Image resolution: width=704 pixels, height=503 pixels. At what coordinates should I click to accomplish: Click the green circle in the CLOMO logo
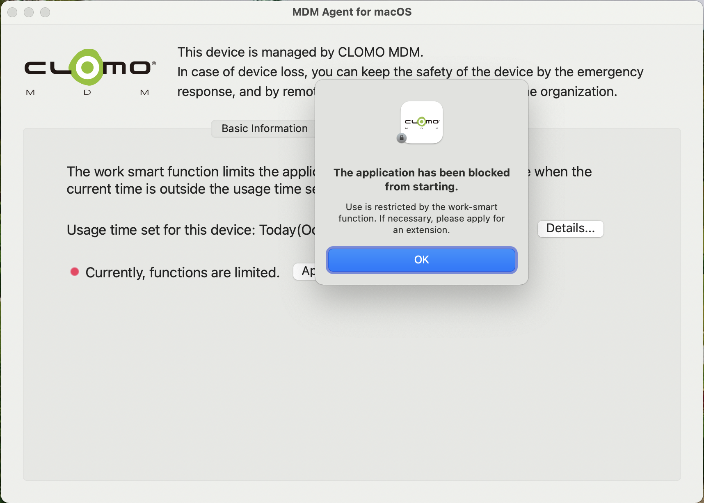[87, 67]
